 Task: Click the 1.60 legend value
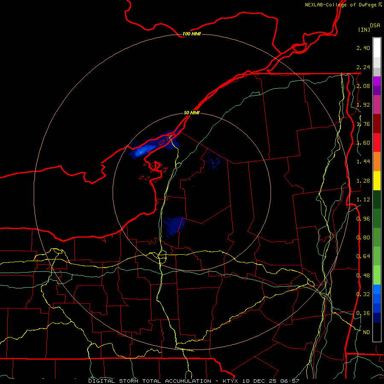coord(363,143)
